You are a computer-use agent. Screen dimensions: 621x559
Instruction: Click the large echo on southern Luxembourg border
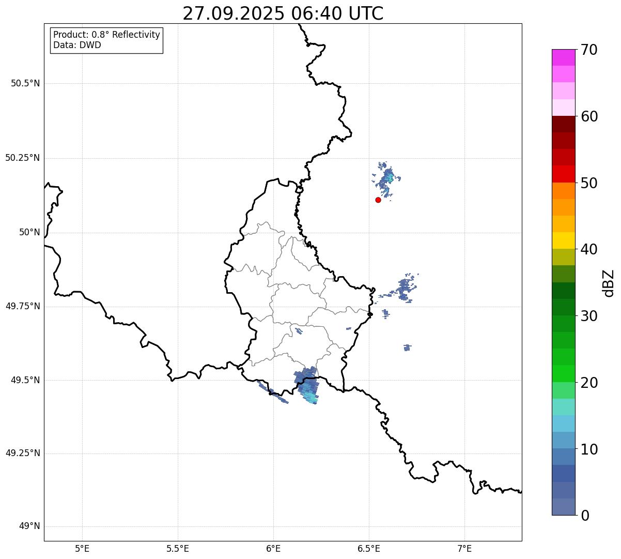pyautogui.click(x=307, y=386)
